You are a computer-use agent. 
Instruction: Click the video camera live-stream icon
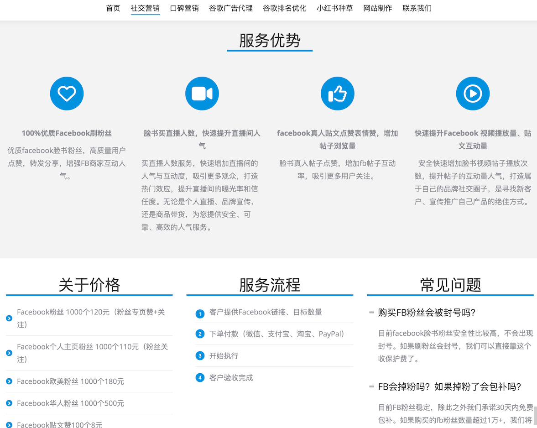[x=202, y=94]
